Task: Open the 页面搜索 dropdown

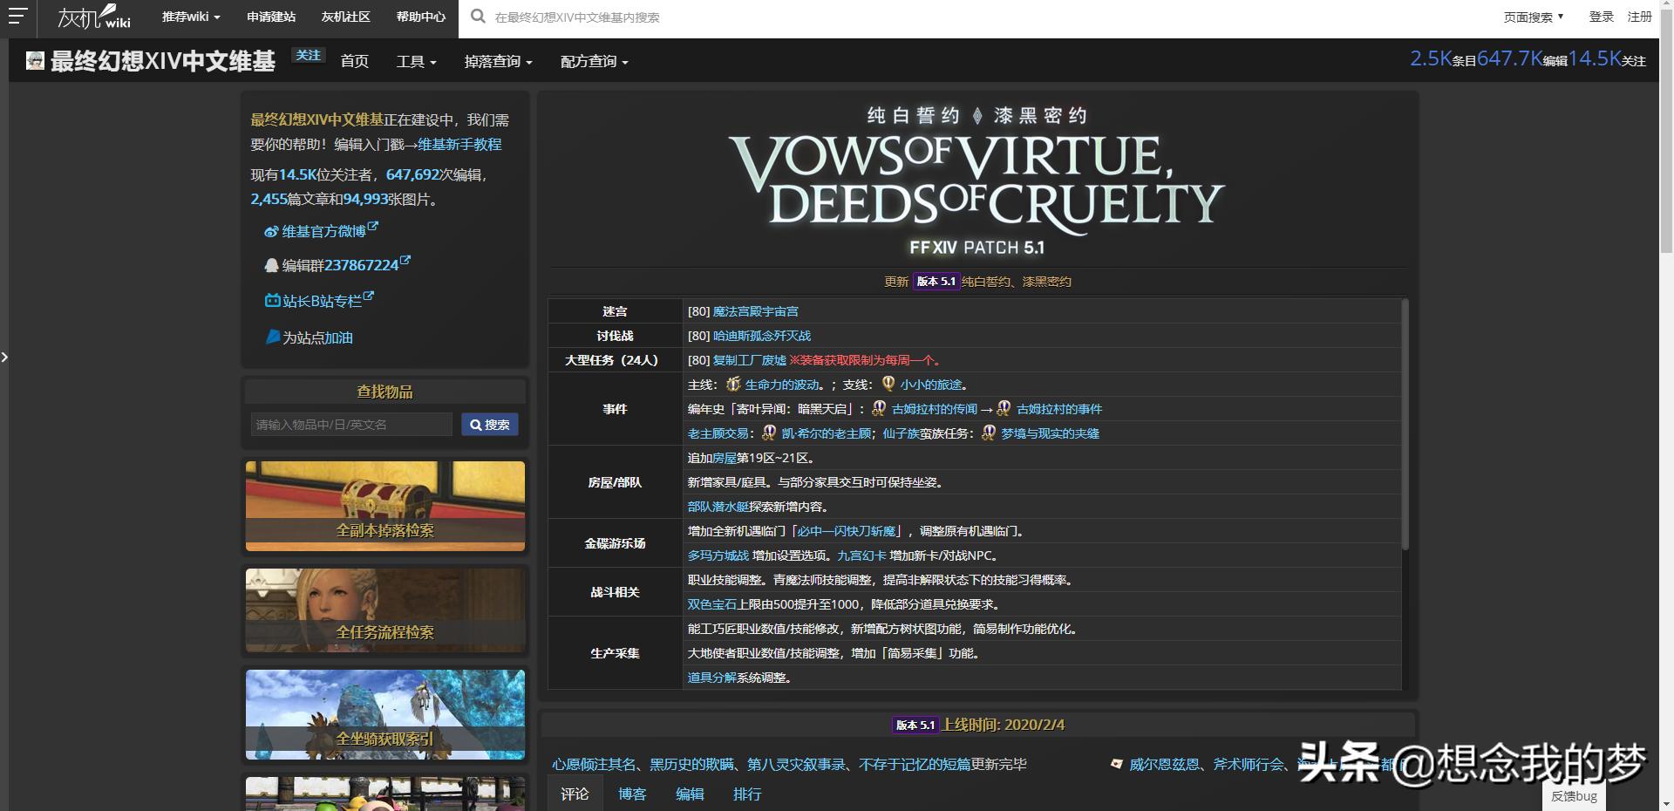Action: [x=1534, y=17]
